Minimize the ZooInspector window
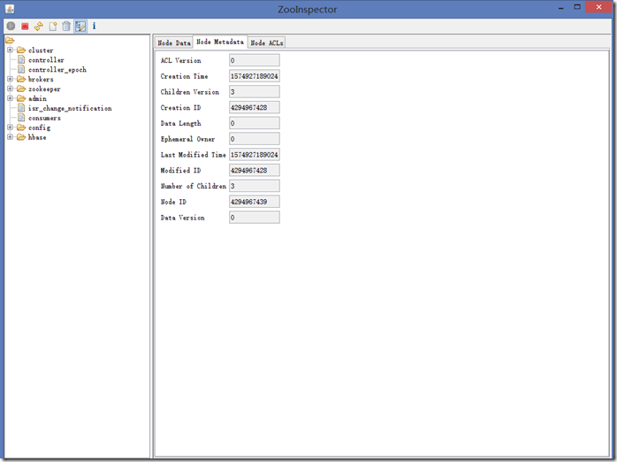Viewport: 617px width, 462px height. (x=560, y=7)
